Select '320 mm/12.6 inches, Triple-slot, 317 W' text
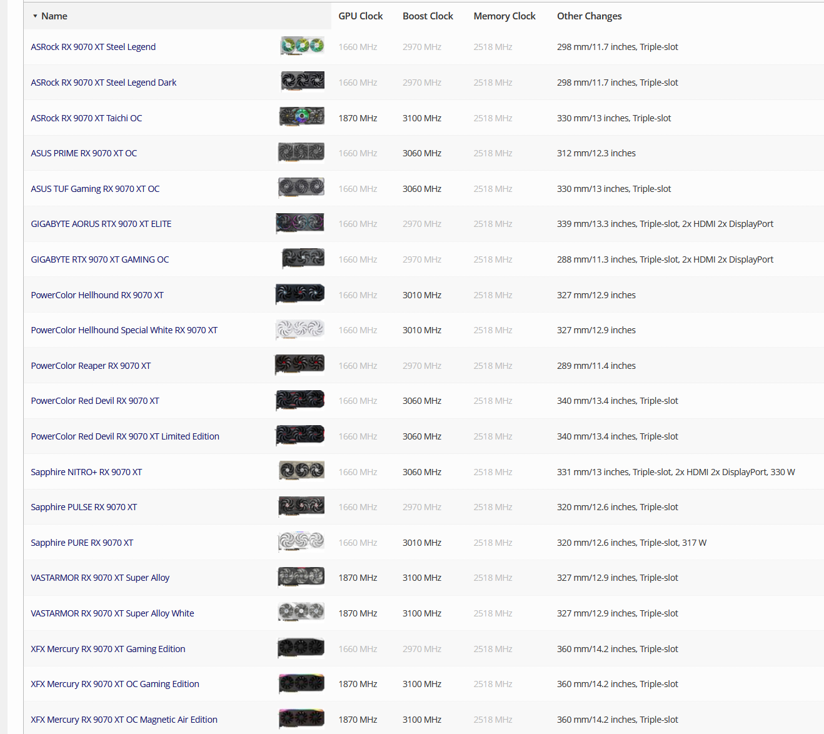The image size is (824, 734). click(631, 543)
